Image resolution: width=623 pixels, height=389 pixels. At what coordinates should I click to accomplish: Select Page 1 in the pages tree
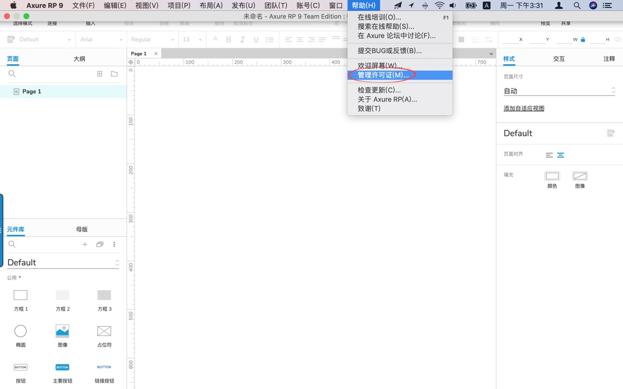32,91
